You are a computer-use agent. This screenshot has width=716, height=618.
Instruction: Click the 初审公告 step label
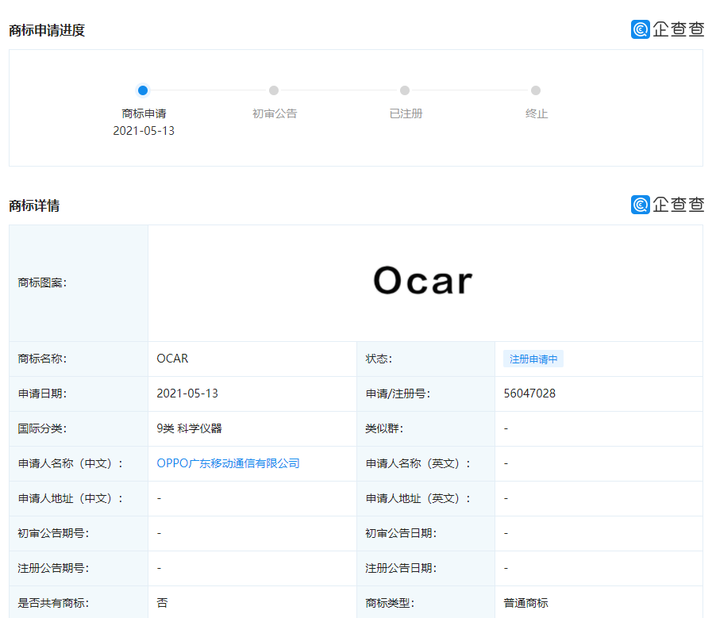275,113
